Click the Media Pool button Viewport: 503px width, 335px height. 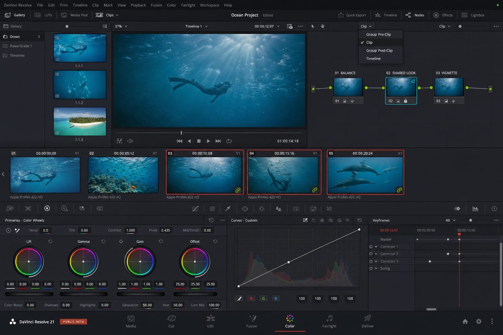pos(74,15)
